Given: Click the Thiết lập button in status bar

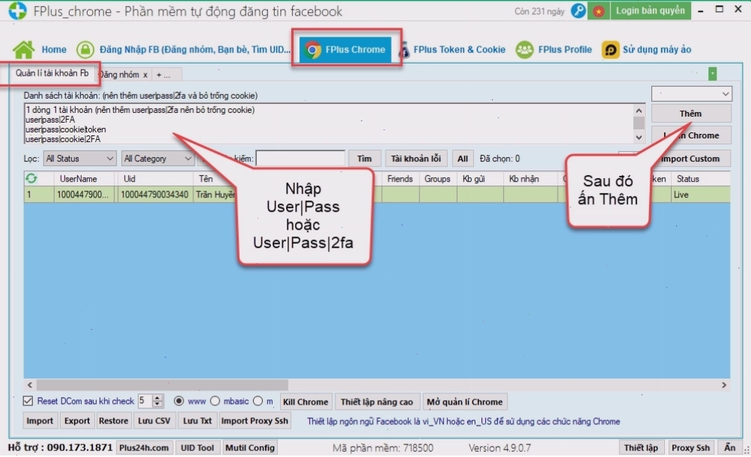Looking at the screenshot, I should [x=641, y=448].
